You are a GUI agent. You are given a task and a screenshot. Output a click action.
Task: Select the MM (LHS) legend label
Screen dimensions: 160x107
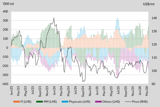pyautogui.click(x=50, y=102)
